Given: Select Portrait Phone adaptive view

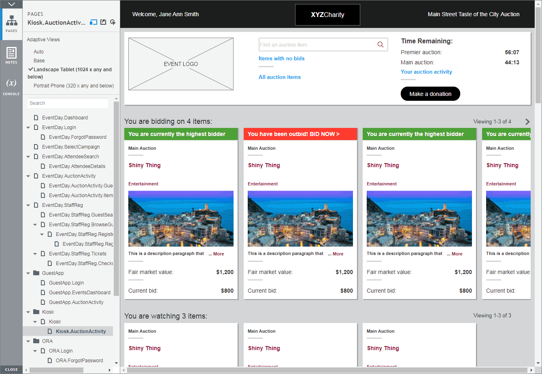Looking at the screenshot, I should [73, 86].
